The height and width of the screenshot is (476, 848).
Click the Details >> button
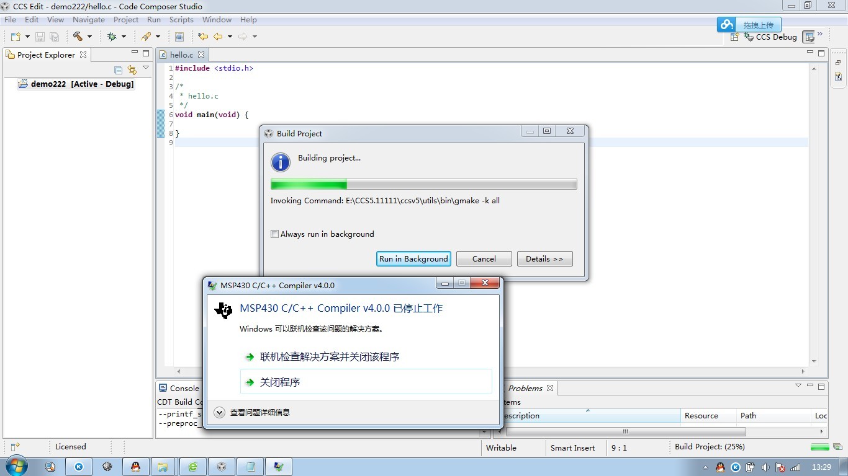click(x=544, y=259)
